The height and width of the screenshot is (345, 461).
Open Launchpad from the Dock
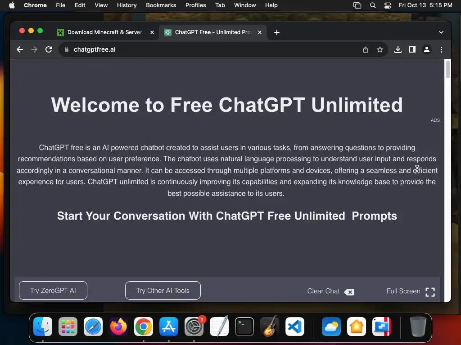68,327
